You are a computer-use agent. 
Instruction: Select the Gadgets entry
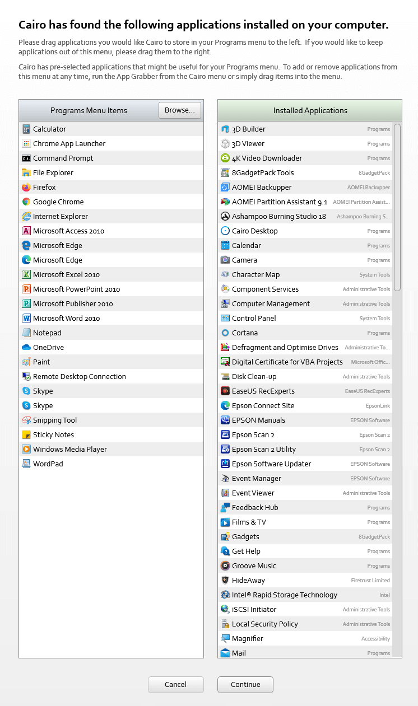[305, 537]
